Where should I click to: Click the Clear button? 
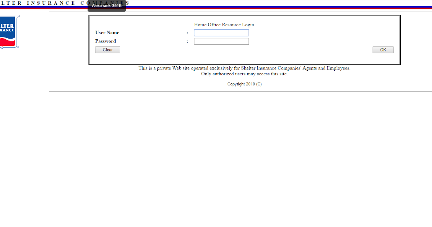(108, 50)
